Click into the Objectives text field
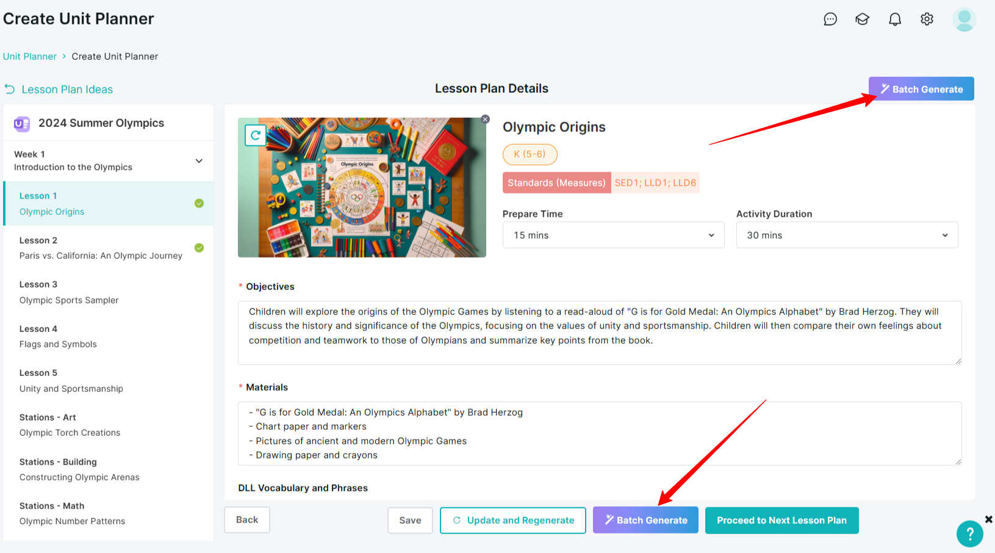The width and height of the screenshot is (995, 553). (x=600, y=333)
